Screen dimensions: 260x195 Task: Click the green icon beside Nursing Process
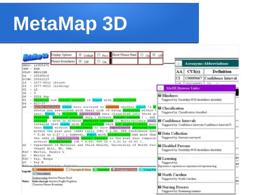click(159, 187)
